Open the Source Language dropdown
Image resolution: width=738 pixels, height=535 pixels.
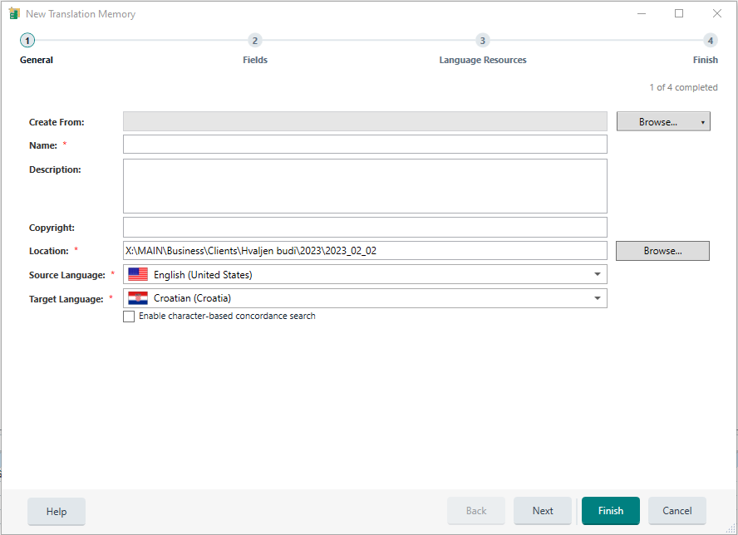pyautogui.click(x=598, y=274)
